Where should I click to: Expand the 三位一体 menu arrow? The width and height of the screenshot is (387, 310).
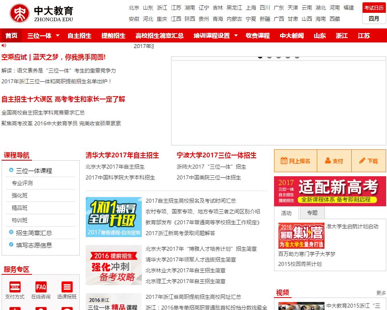[58, 36]
